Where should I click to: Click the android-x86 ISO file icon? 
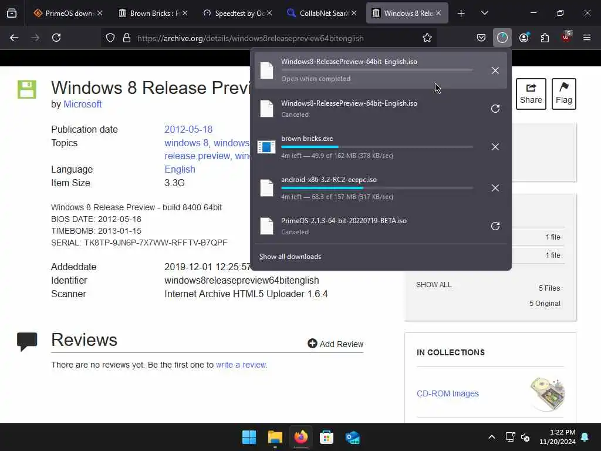(266, 188)
